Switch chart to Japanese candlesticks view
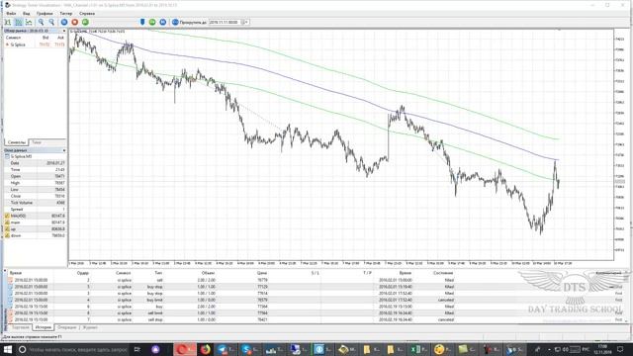 pos(19,22)
